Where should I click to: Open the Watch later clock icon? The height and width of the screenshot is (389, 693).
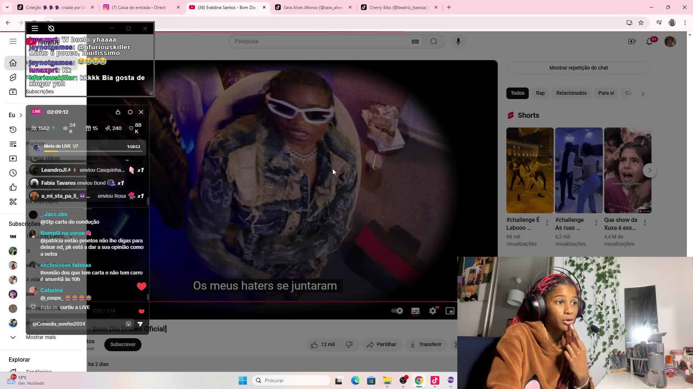click(x=13, y=173)
